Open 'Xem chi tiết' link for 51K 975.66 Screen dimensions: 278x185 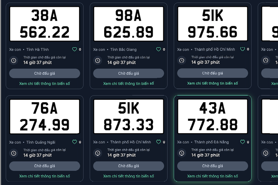tap(213, 83)
